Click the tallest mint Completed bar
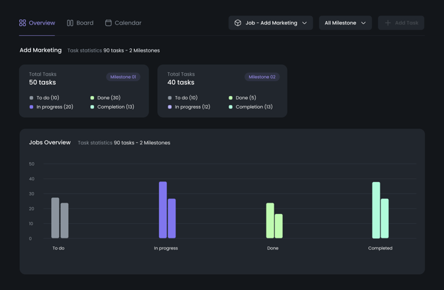The image size is (444, 290). click(x=376, y=210)
